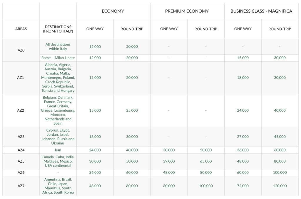Click 30,000 economy one way in AZ5 row

click(95, 161)
